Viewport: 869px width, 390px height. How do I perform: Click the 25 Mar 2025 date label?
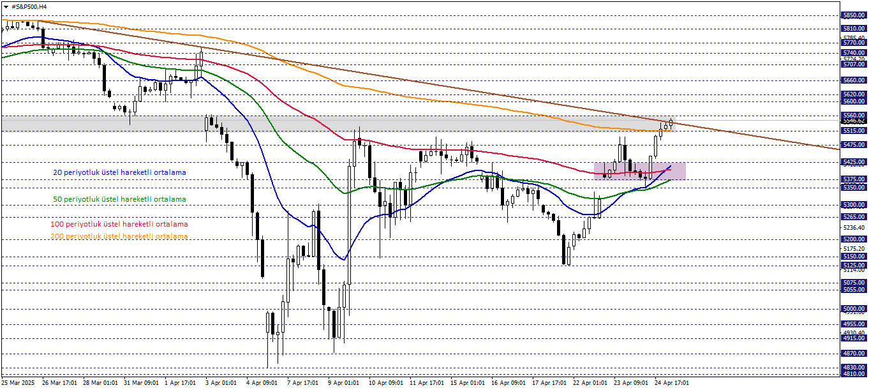[19, 383]
